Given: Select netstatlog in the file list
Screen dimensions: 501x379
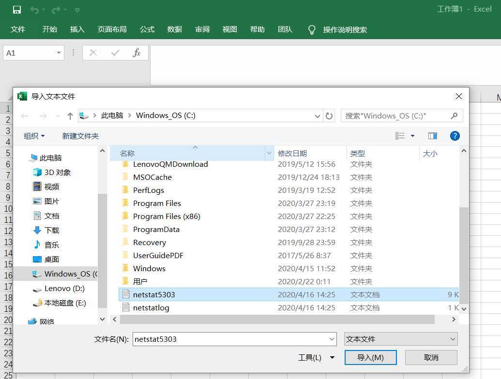Looking at the screenshot, I should coord(152,307).
